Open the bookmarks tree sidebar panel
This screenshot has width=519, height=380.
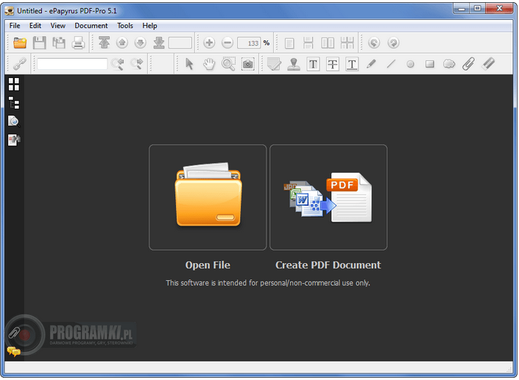click(14, 103)
